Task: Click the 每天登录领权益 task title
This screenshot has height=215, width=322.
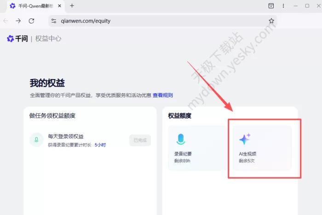Action: pyautogui.click(x=66, y=136)
